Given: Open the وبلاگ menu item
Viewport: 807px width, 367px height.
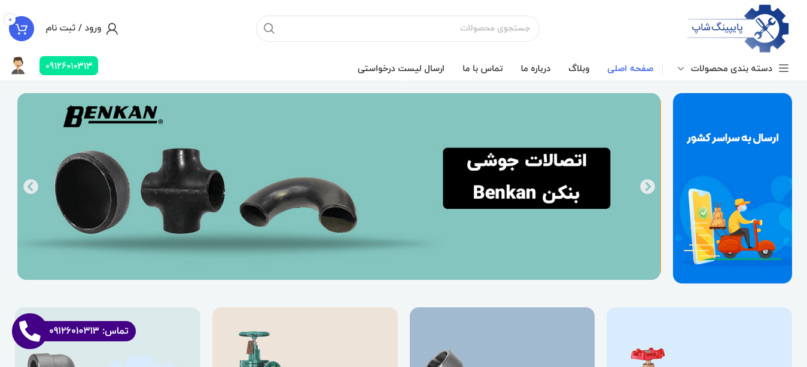Looking at the screenshot, I should 579,68.
